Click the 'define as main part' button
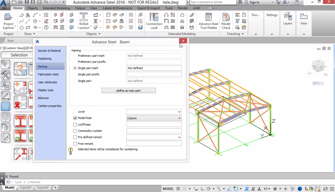The height and width of the screenshot is (192, 335). coord(129,90)
